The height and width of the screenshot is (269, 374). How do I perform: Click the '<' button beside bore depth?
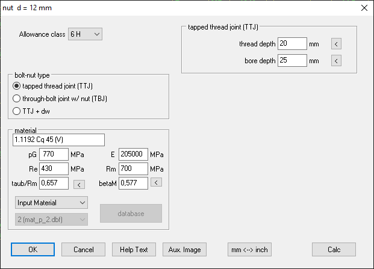337,61
